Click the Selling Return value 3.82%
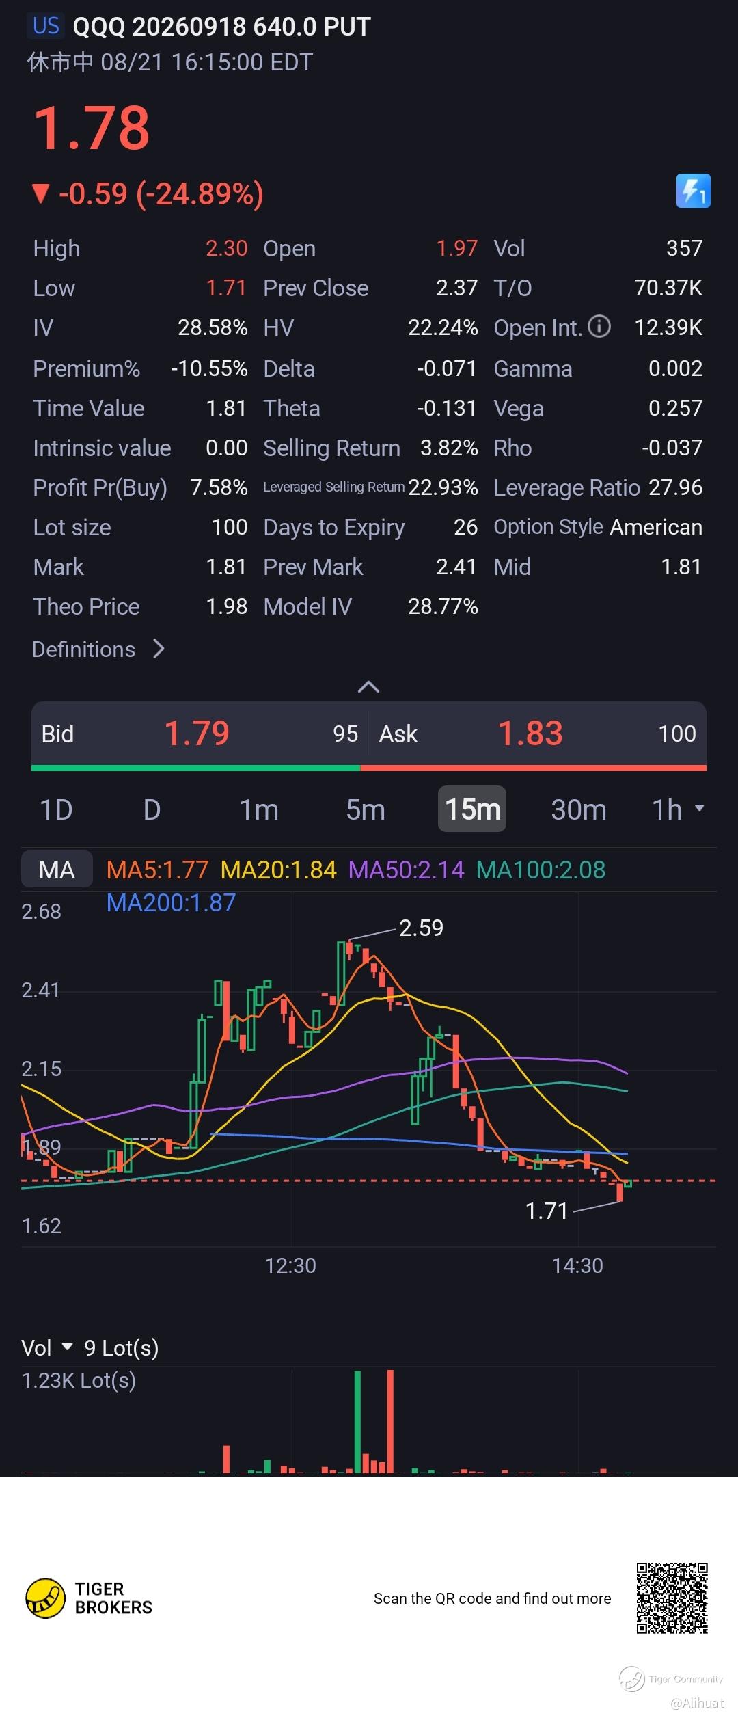 point(449,447)
